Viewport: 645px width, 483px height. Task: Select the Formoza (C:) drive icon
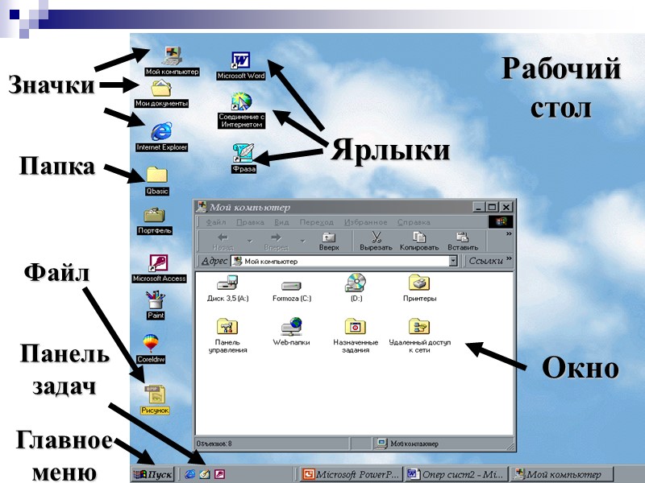[292, 291]
